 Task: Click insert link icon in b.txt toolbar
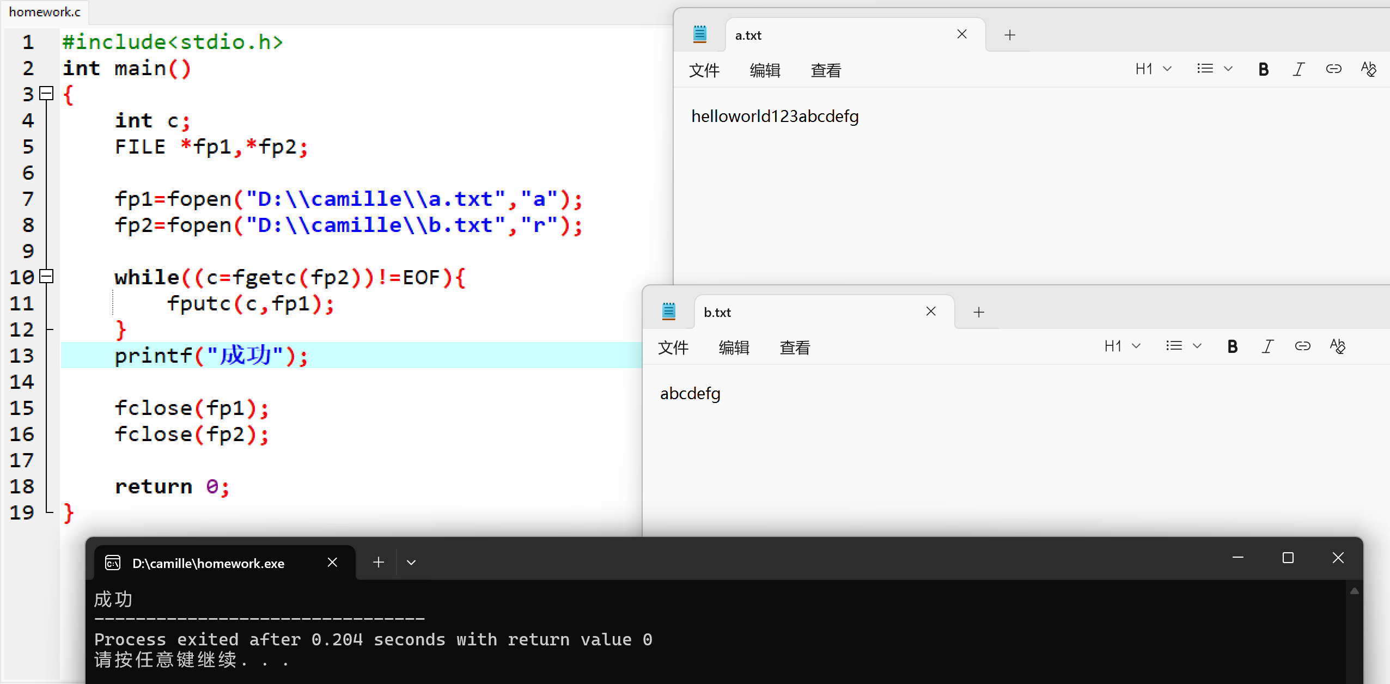1302,346
